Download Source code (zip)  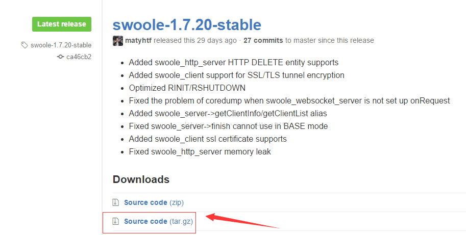pos(154,202)
